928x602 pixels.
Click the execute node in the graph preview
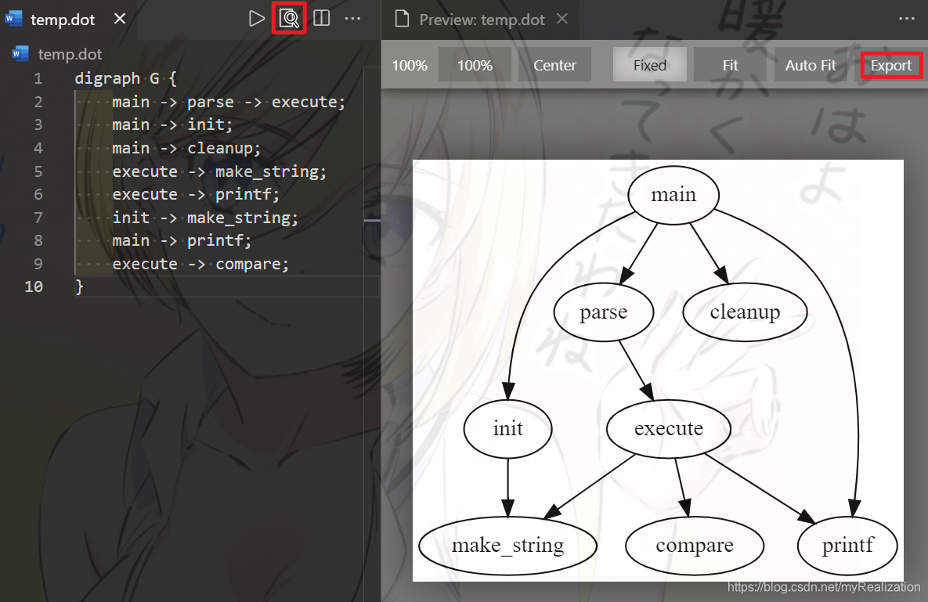click(668, 428)
